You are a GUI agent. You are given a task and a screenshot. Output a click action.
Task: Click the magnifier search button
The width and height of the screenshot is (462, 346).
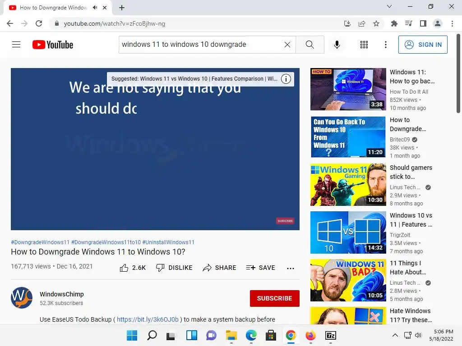point(310,45)
